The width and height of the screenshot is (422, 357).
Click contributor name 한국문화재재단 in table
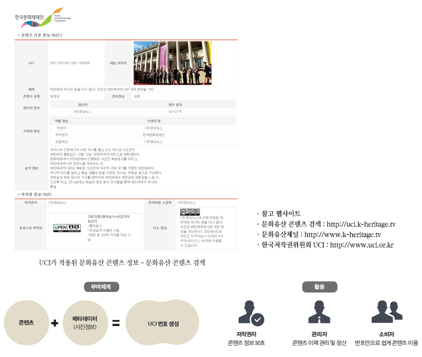click(x=154, y=135)
